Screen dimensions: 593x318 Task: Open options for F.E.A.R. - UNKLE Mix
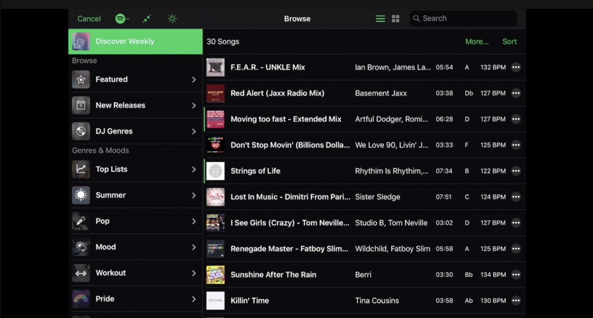pyautogui.click(x=516, y=67)
